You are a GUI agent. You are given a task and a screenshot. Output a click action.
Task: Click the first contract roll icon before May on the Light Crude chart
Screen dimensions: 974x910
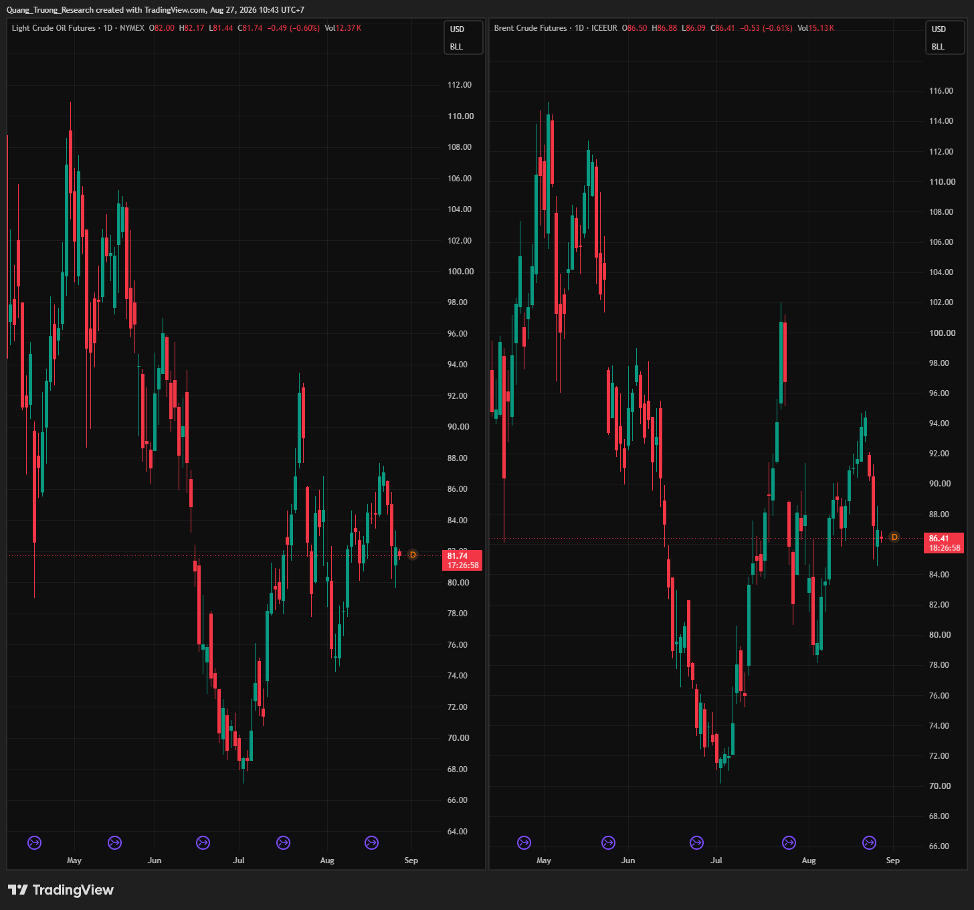coord(34,842)
